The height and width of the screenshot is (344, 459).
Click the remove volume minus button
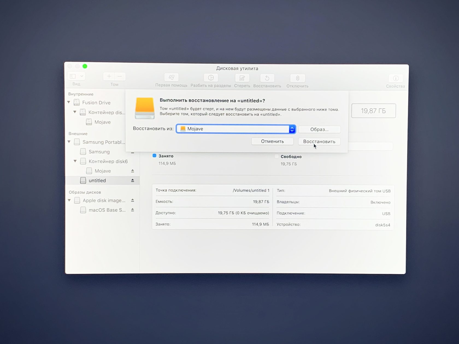tap(120, 77)
